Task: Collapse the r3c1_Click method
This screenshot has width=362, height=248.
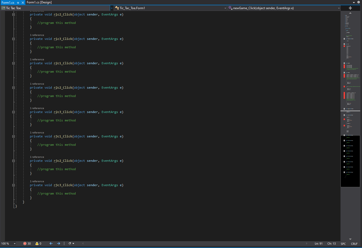Action: pyautogui.click(x=13, y=136)
